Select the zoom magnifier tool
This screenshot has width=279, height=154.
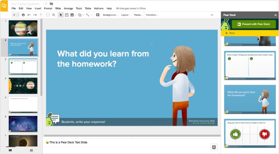[x=53, y=15]
